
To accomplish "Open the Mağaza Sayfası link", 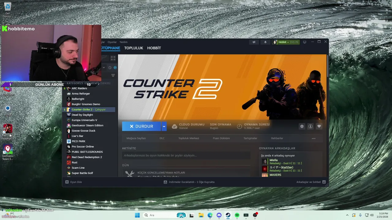I will 136,138.
